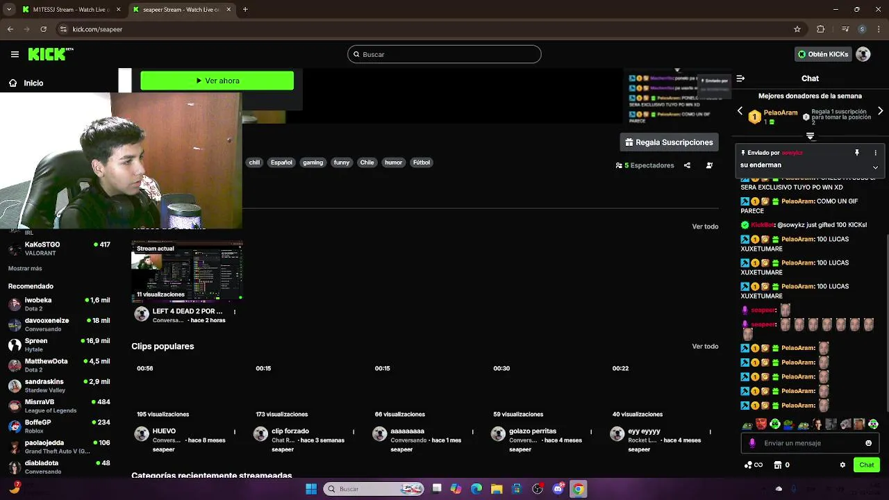Open Chrome extensions menu
This screenshot has width=889, height=500.
[820, 29]
